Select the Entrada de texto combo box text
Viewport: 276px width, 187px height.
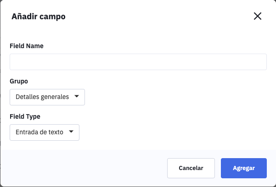[x=39, y=132]
